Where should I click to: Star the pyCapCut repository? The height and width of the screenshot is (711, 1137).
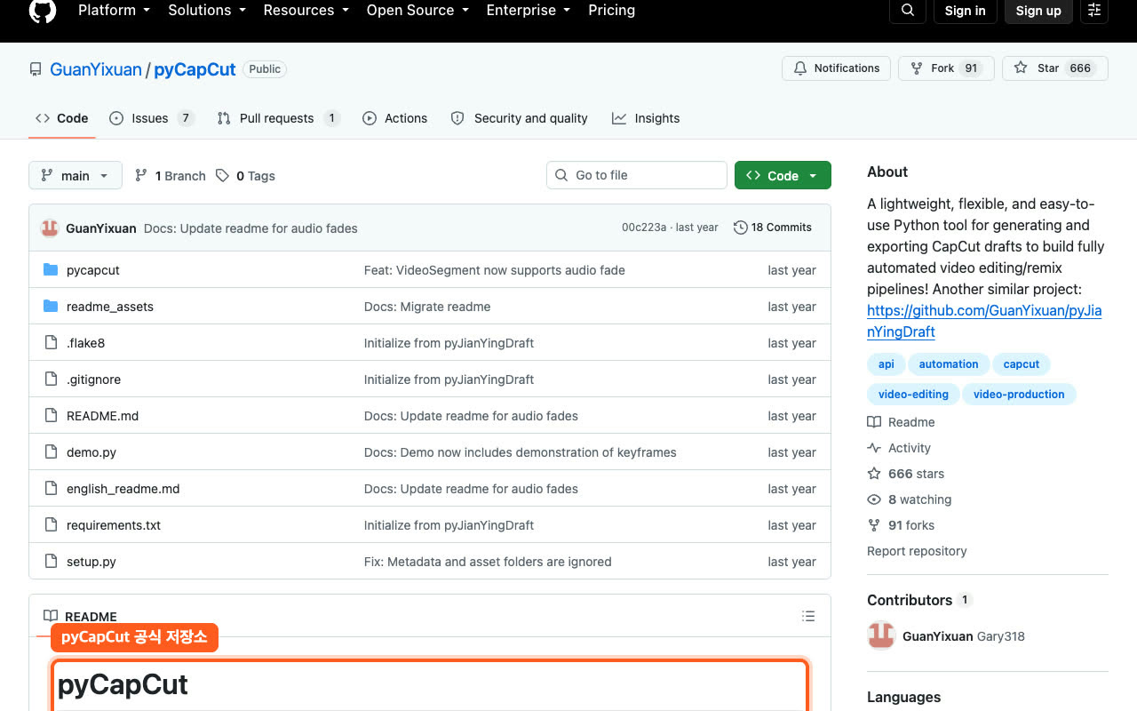(x=1055, y=68)
